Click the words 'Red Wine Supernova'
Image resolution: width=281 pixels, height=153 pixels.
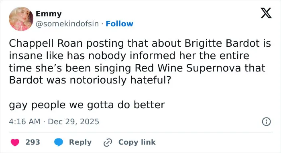tap(188, 68)
